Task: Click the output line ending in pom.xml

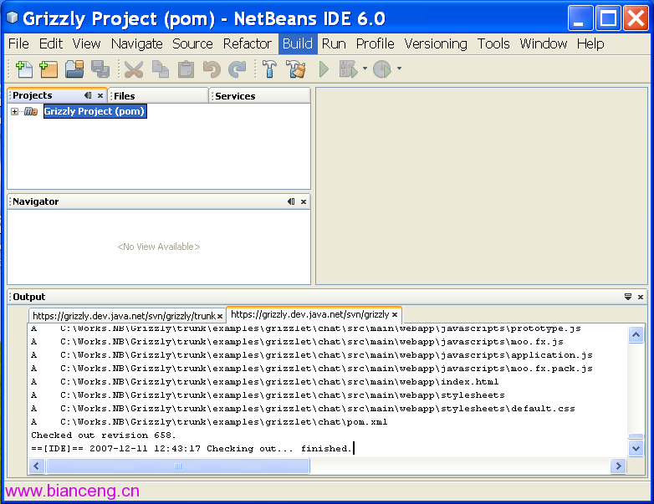Action: point(209,422)
